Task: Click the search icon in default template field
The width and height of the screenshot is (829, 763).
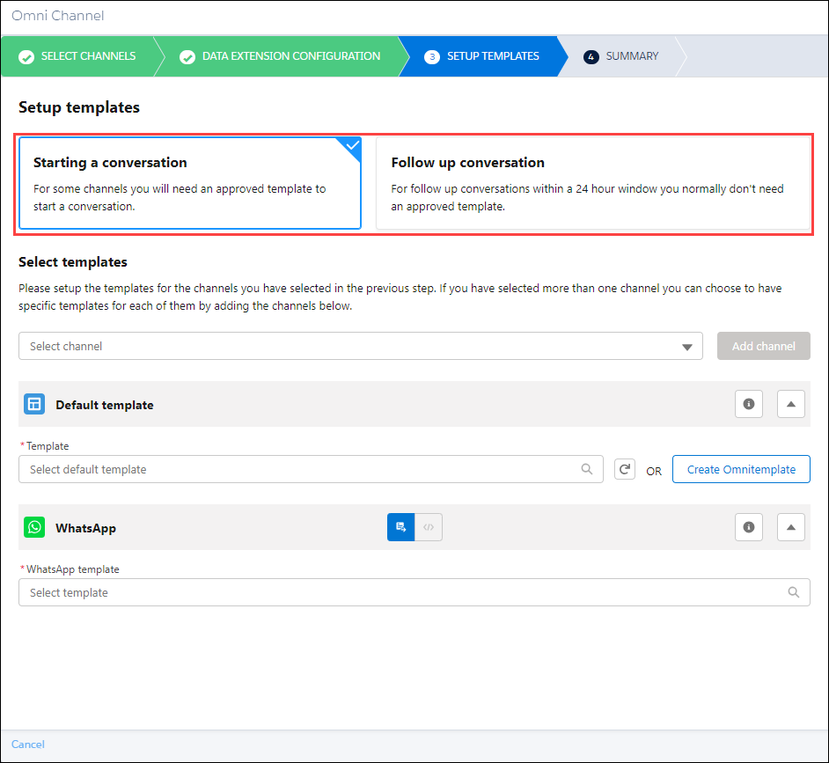Action: coord(587,469)
